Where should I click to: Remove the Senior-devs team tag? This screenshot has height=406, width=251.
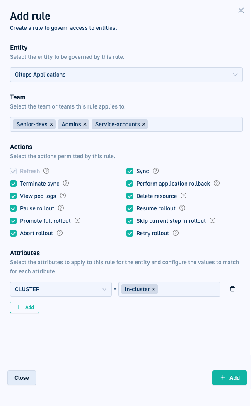tap(51, 124)
